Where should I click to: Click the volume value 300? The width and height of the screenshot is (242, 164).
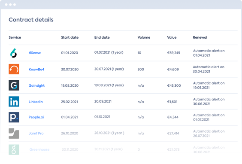point(141,70)
